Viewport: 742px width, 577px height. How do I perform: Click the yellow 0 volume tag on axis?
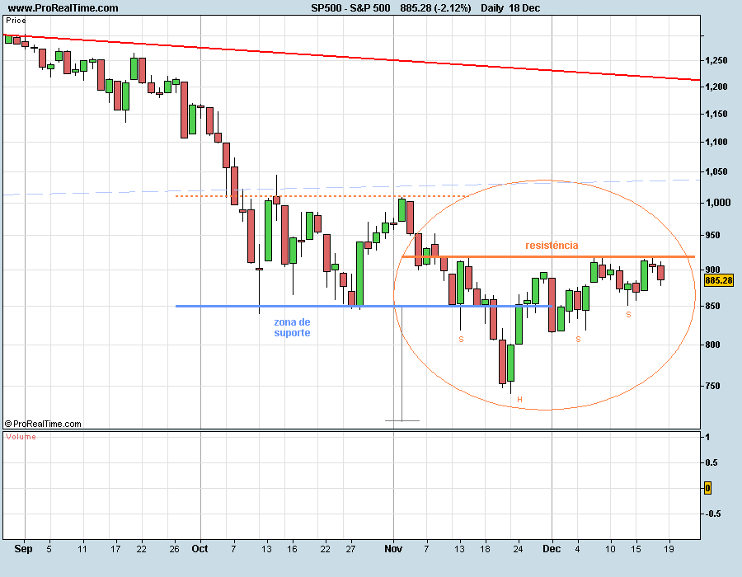pyautogui.click(x=707, y=488)
